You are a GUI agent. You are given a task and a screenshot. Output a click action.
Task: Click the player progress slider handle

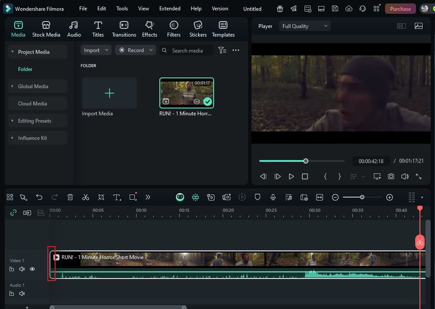306,161
